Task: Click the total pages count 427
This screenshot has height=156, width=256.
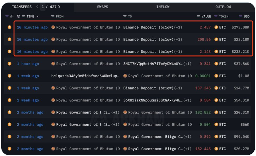Action: pyautogui.click(x=53, y=7)
